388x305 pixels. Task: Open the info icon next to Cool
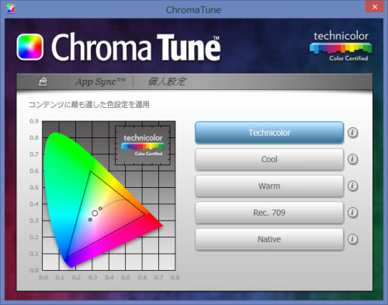click(x=352, y=159)
